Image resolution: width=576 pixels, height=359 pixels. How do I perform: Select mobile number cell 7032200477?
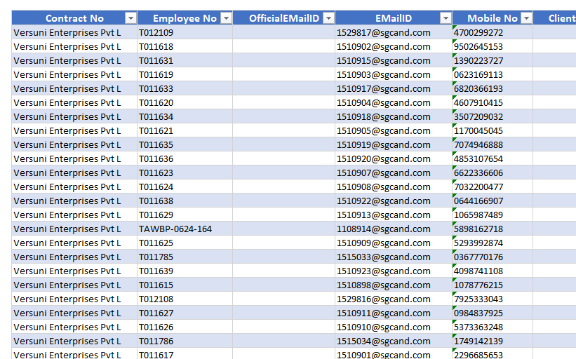click(493, 187)
